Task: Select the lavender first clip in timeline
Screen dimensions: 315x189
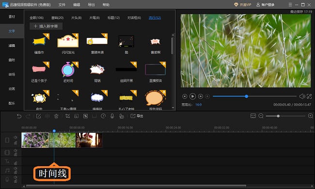Action: (x=35, y=140)
